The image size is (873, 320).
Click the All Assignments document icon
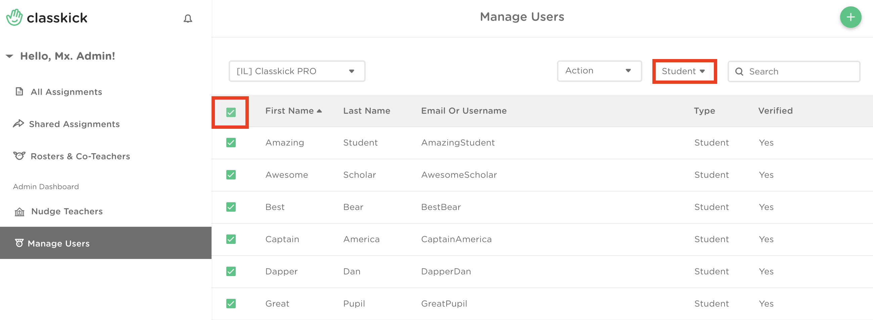click(19, 92)
